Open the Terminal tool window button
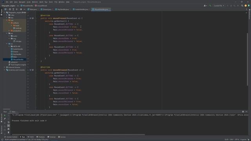This screenshot has height=141, width=251. point(51,137)
